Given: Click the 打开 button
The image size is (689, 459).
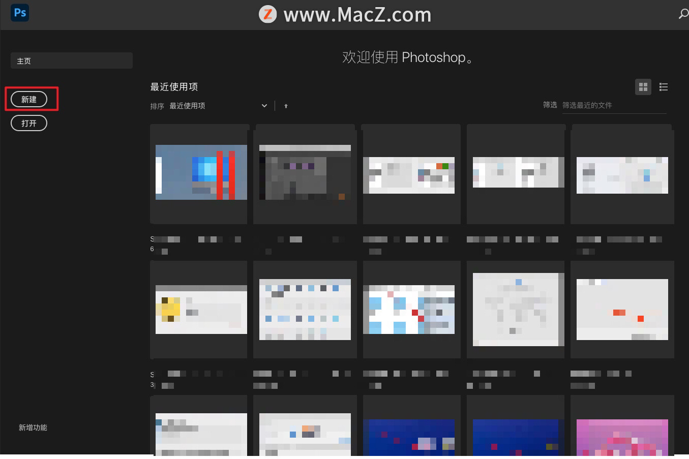Looking at the screenshot, I should click(29, 123).
